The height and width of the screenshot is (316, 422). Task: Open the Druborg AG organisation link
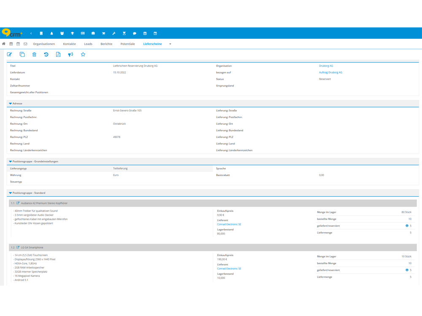coord(326,66)
